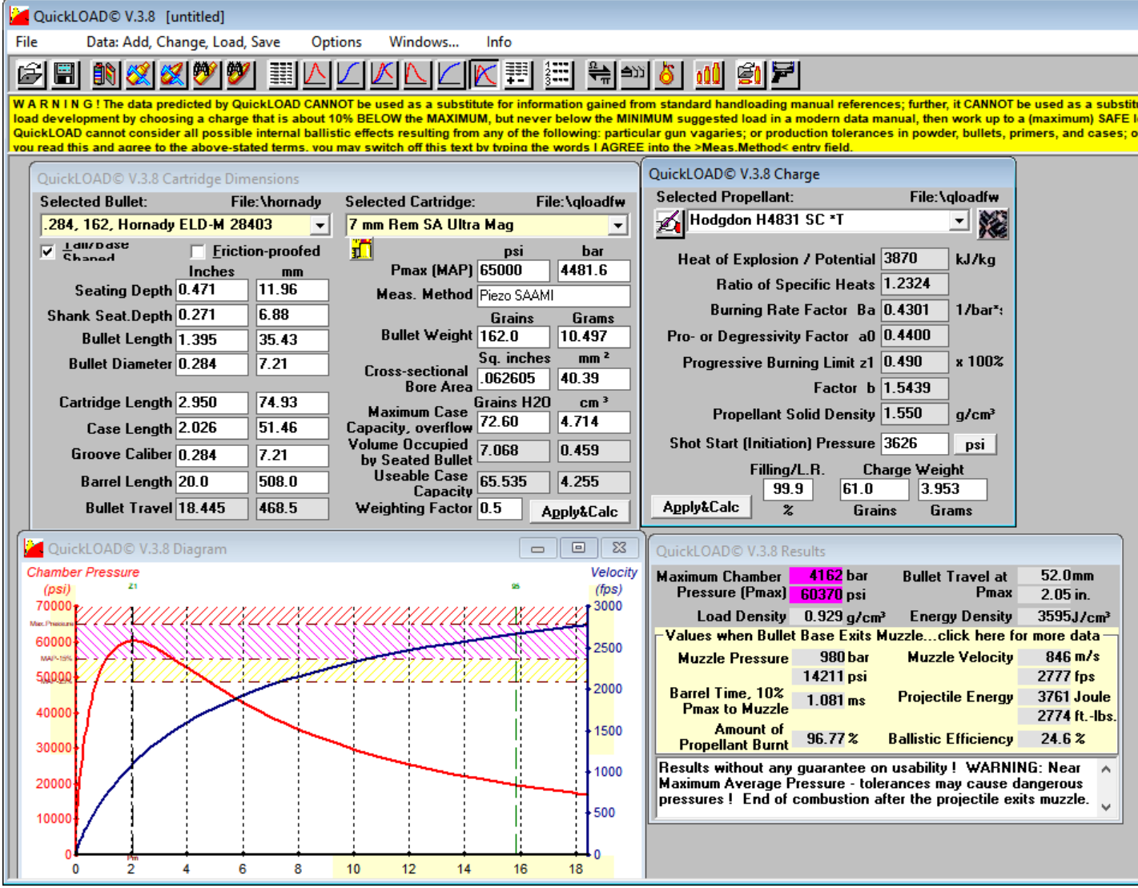Open the Selected Propellant dropdown

pyautogui.click(x=959, y=220)
